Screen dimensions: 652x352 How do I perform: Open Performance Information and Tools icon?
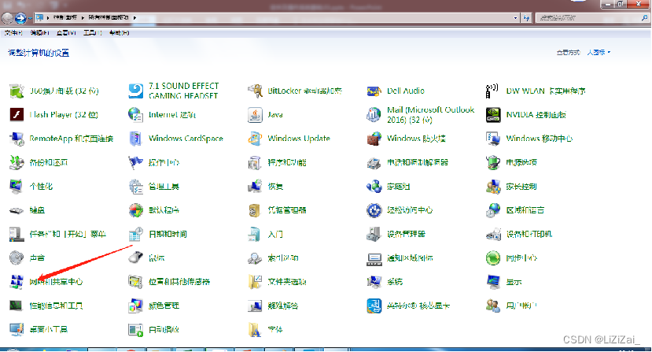coord(17,306)
